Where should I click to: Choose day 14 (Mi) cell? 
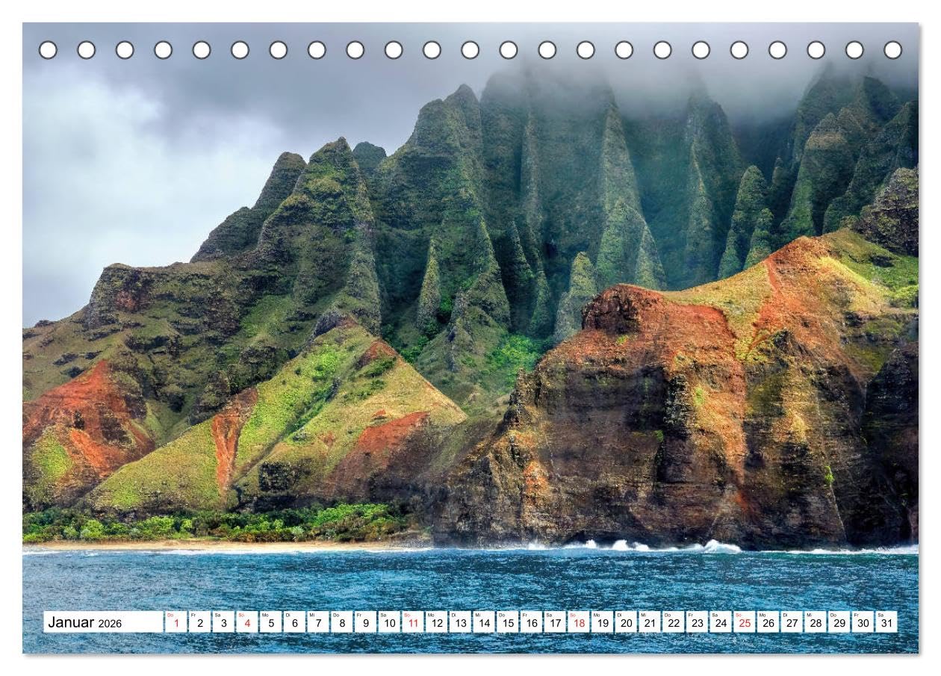[x=484, y=622]
